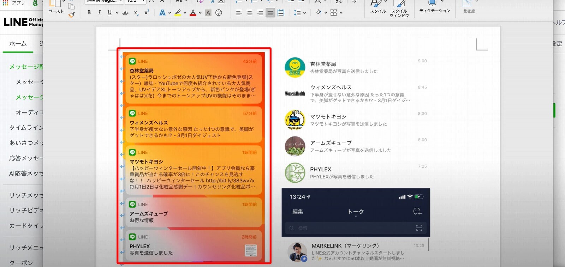The height and width of the screenshot is (267, 565).
Task: Select the format painter brush
Action: pyautogui.click(x=72, y=14)
